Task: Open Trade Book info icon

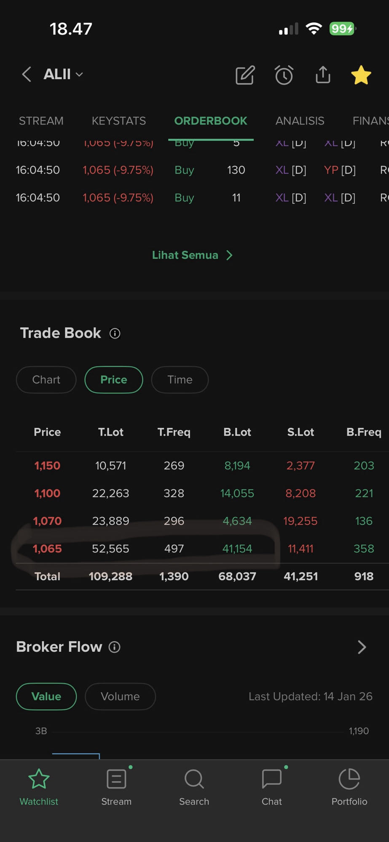Action: [115, 333]
